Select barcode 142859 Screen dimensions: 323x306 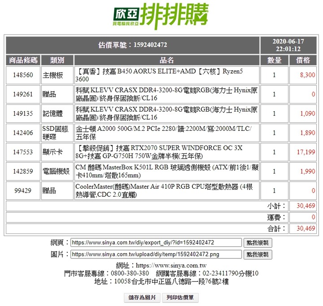pos(23,172)
